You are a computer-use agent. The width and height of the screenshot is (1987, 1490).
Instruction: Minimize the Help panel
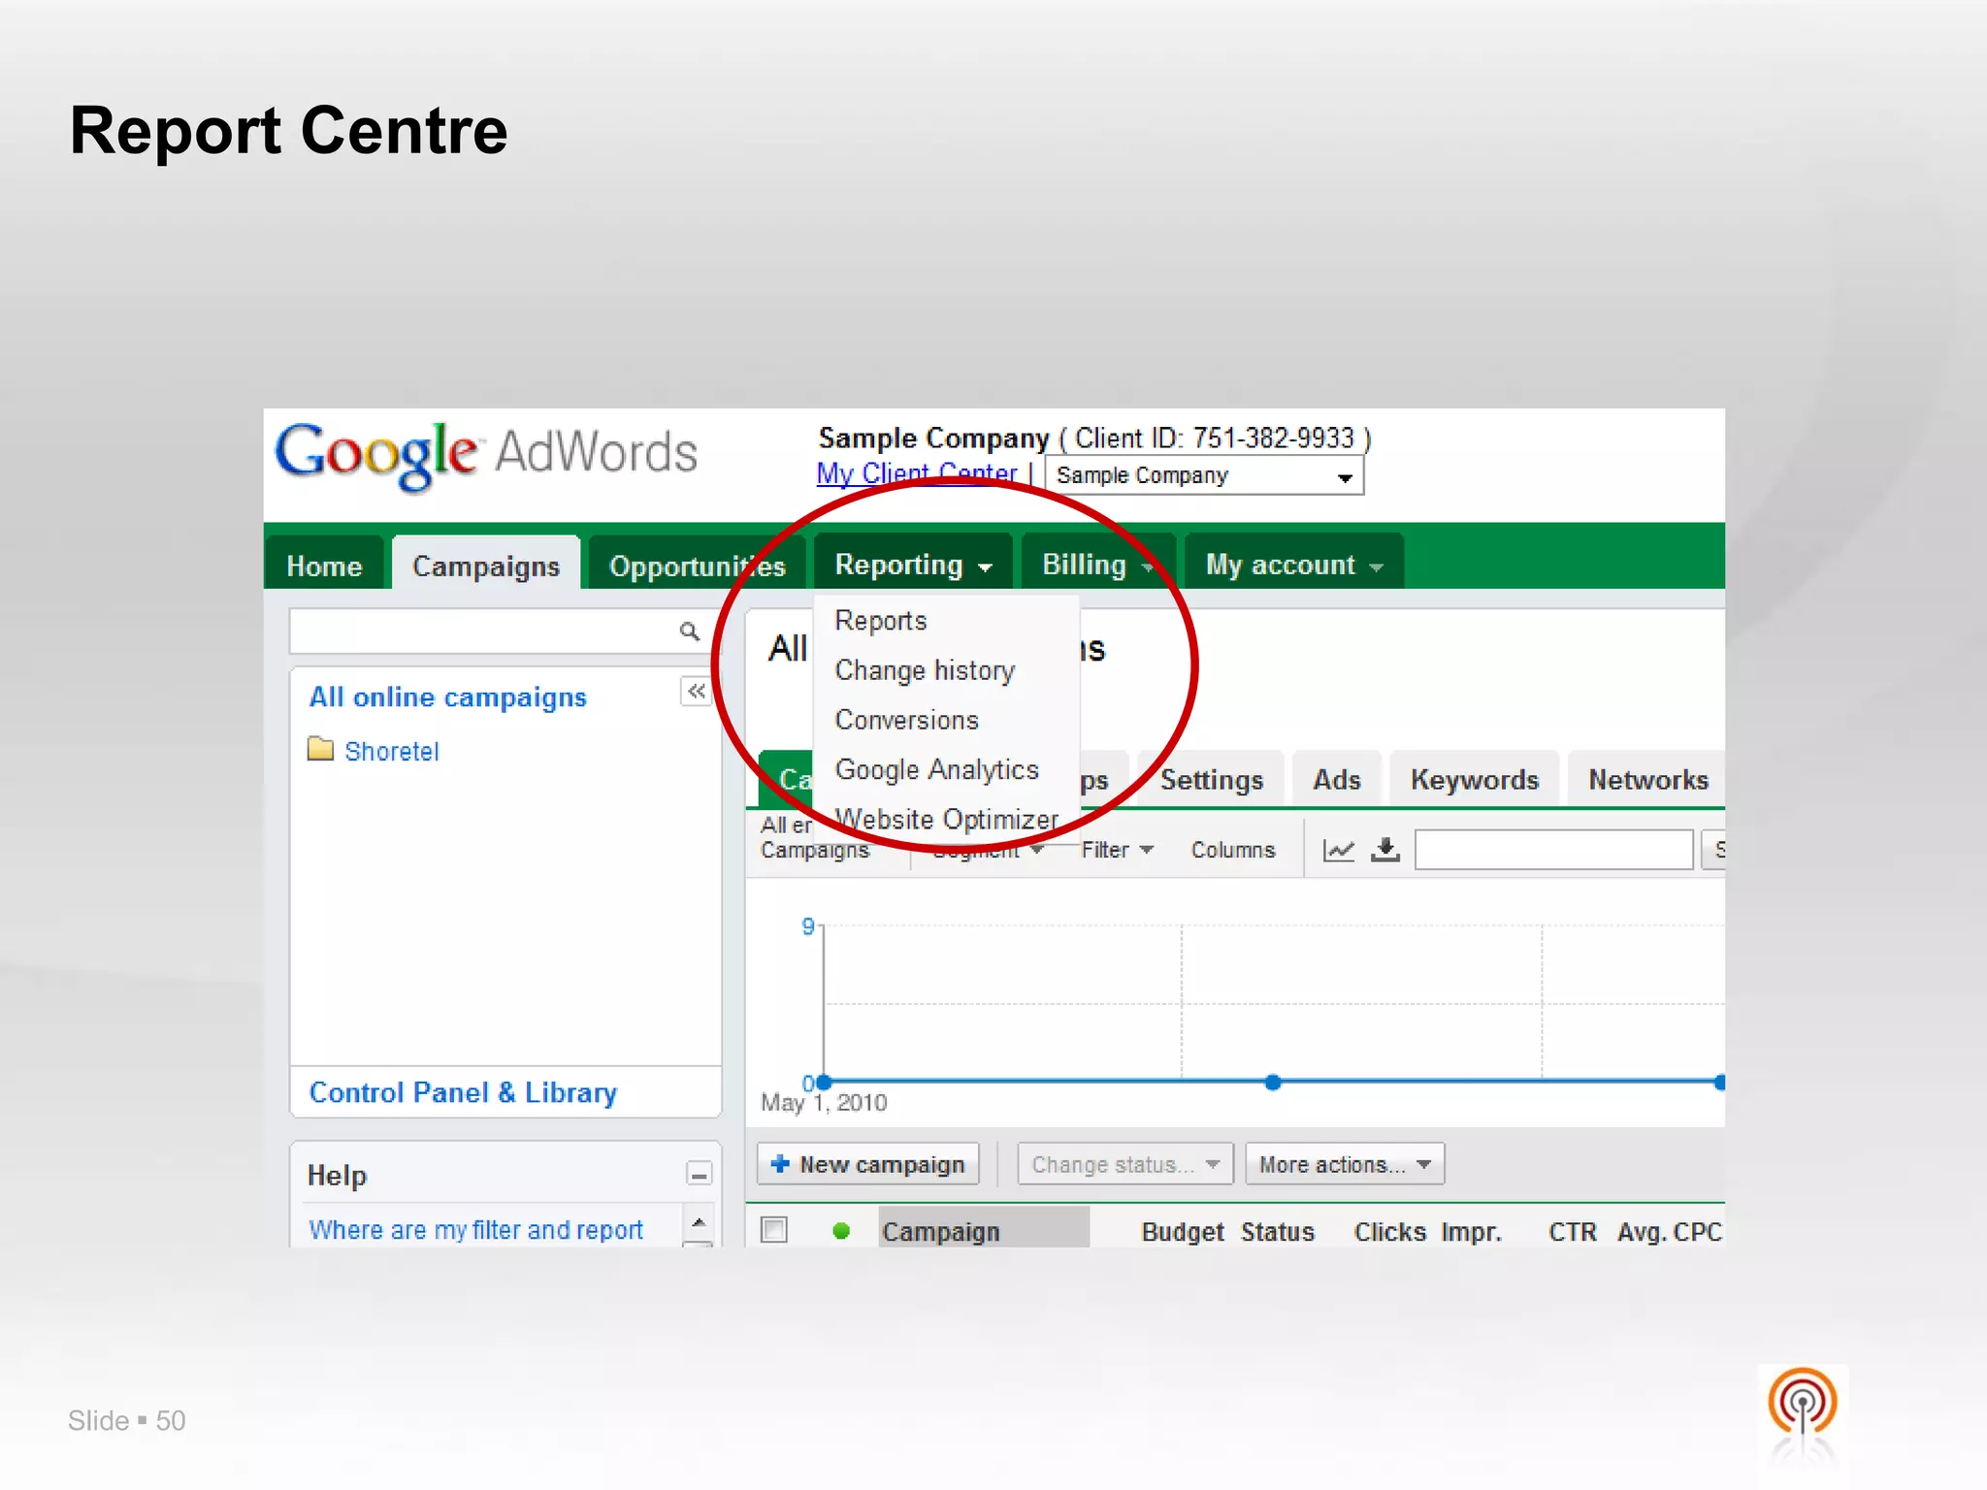coord(699,1175)
